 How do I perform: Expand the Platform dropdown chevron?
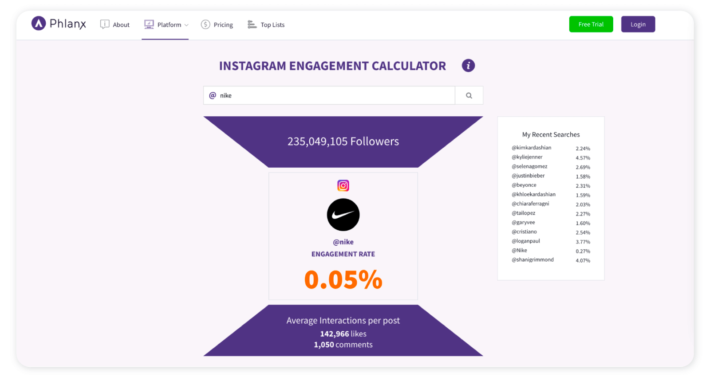tap(186, 25)
